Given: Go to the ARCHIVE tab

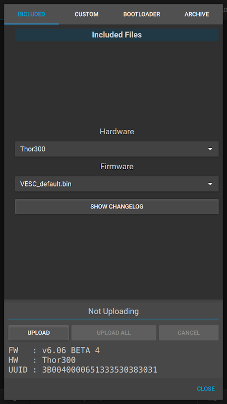Looking at the screenshot, I should pos(197,14).
